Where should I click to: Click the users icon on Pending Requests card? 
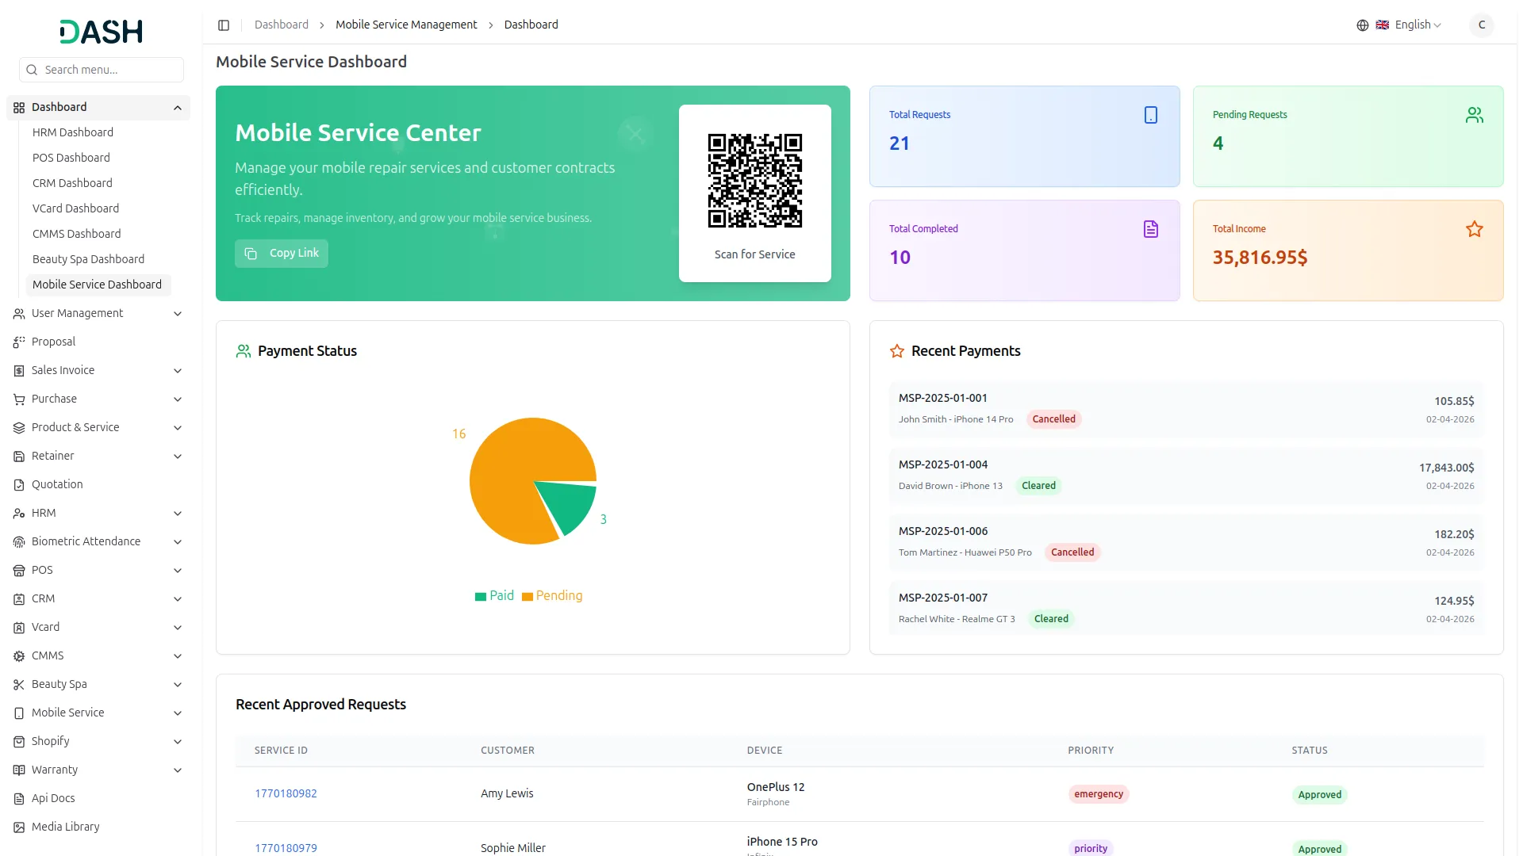pyautogui.click(x=1474, y=115)
